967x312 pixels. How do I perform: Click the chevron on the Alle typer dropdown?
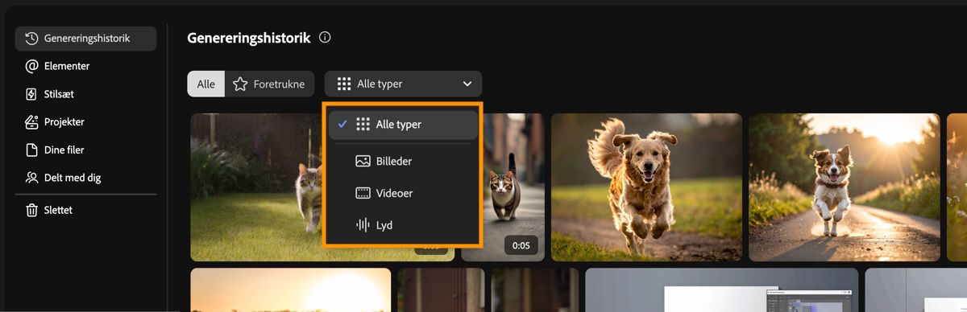(467, 84)
